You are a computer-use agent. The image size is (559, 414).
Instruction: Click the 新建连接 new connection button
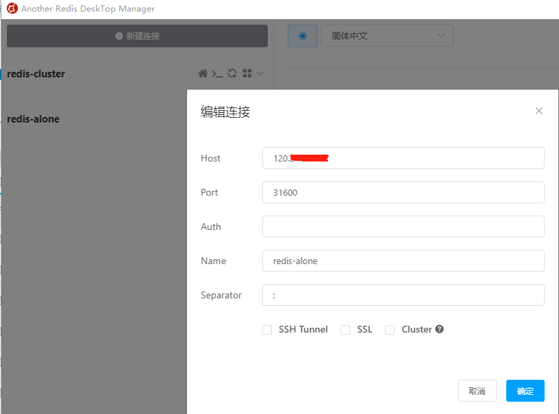(136, 36)
